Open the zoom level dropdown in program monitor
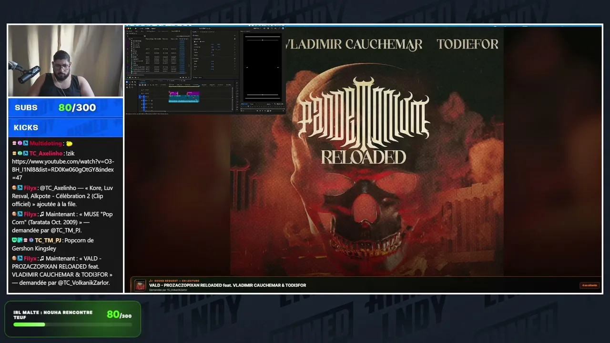610x343 pixels. pyautogui.click(x=253, y=104)
